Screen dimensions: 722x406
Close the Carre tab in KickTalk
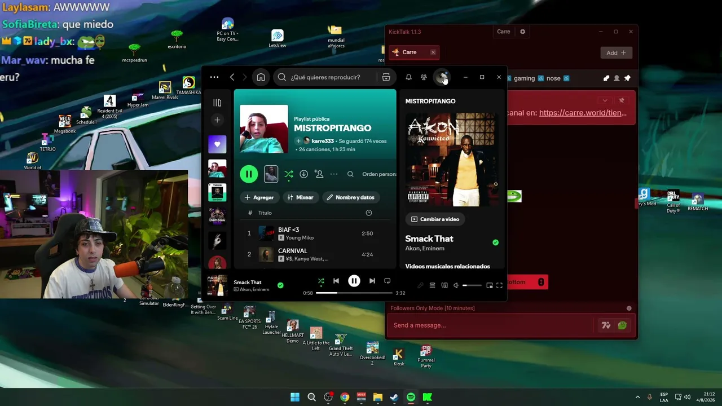coord(433,52)
